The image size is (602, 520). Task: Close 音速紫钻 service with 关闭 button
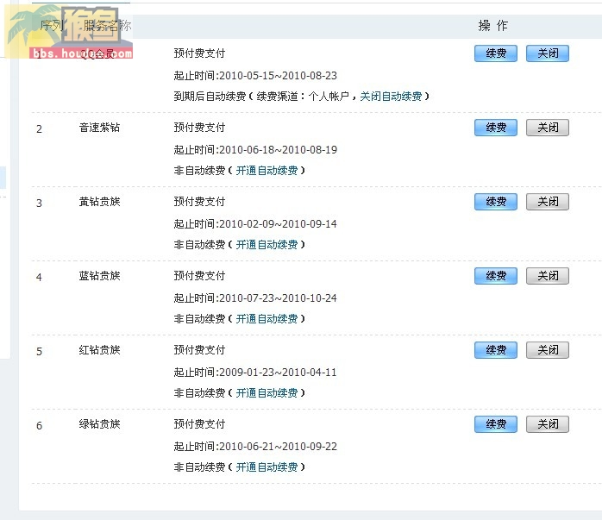(548, 128)
